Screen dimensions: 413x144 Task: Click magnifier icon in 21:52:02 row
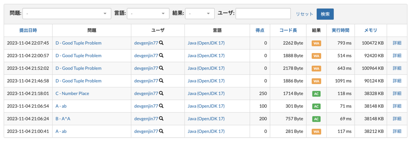[x=161, y=68]
